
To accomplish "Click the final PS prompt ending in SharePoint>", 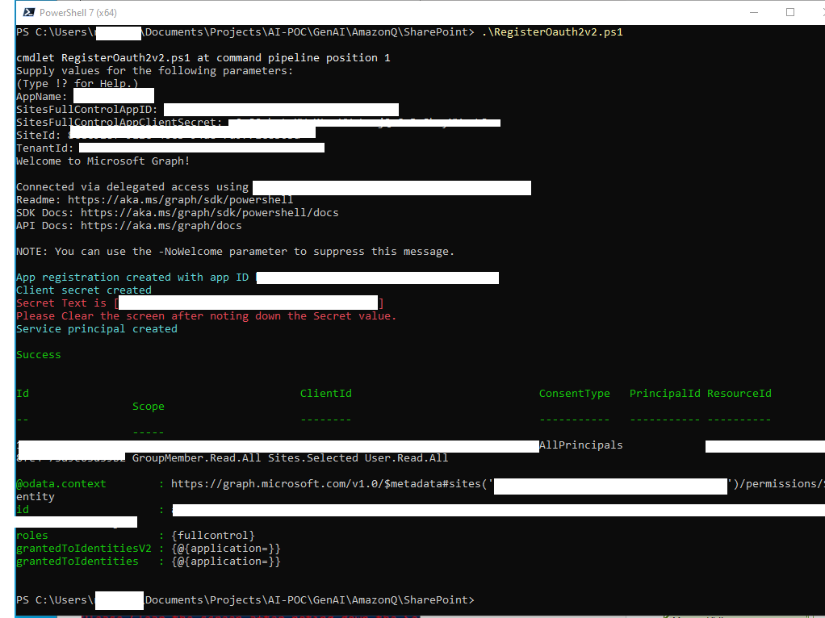I will (245, 600).
